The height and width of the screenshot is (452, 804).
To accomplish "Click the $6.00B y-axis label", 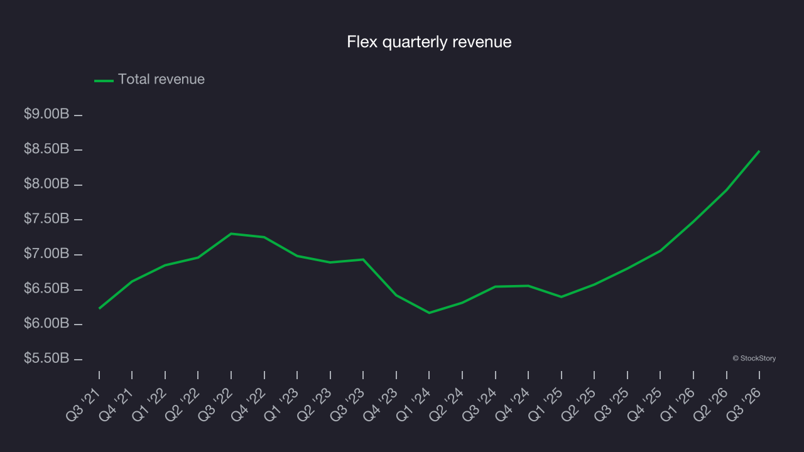I will [x=46, y=323].
